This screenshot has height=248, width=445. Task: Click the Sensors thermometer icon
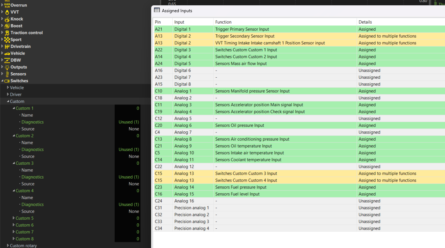pos(7,74)
